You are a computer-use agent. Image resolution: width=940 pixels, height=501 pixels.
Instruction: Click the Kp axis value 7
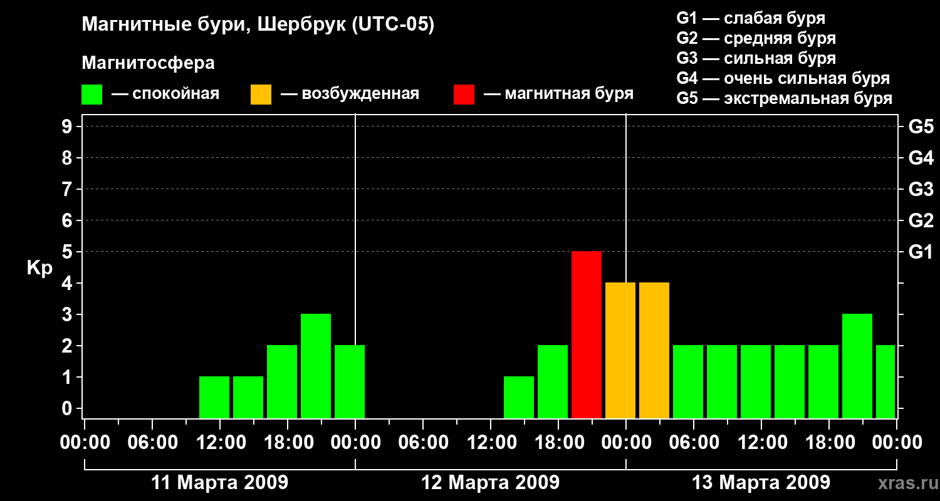click(68, 189)
